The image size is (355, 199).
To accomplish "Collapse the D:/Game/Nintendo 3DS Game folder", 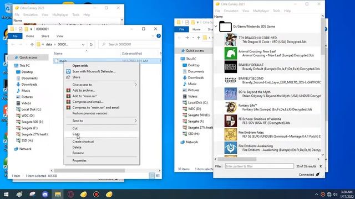I will point(216,26).
